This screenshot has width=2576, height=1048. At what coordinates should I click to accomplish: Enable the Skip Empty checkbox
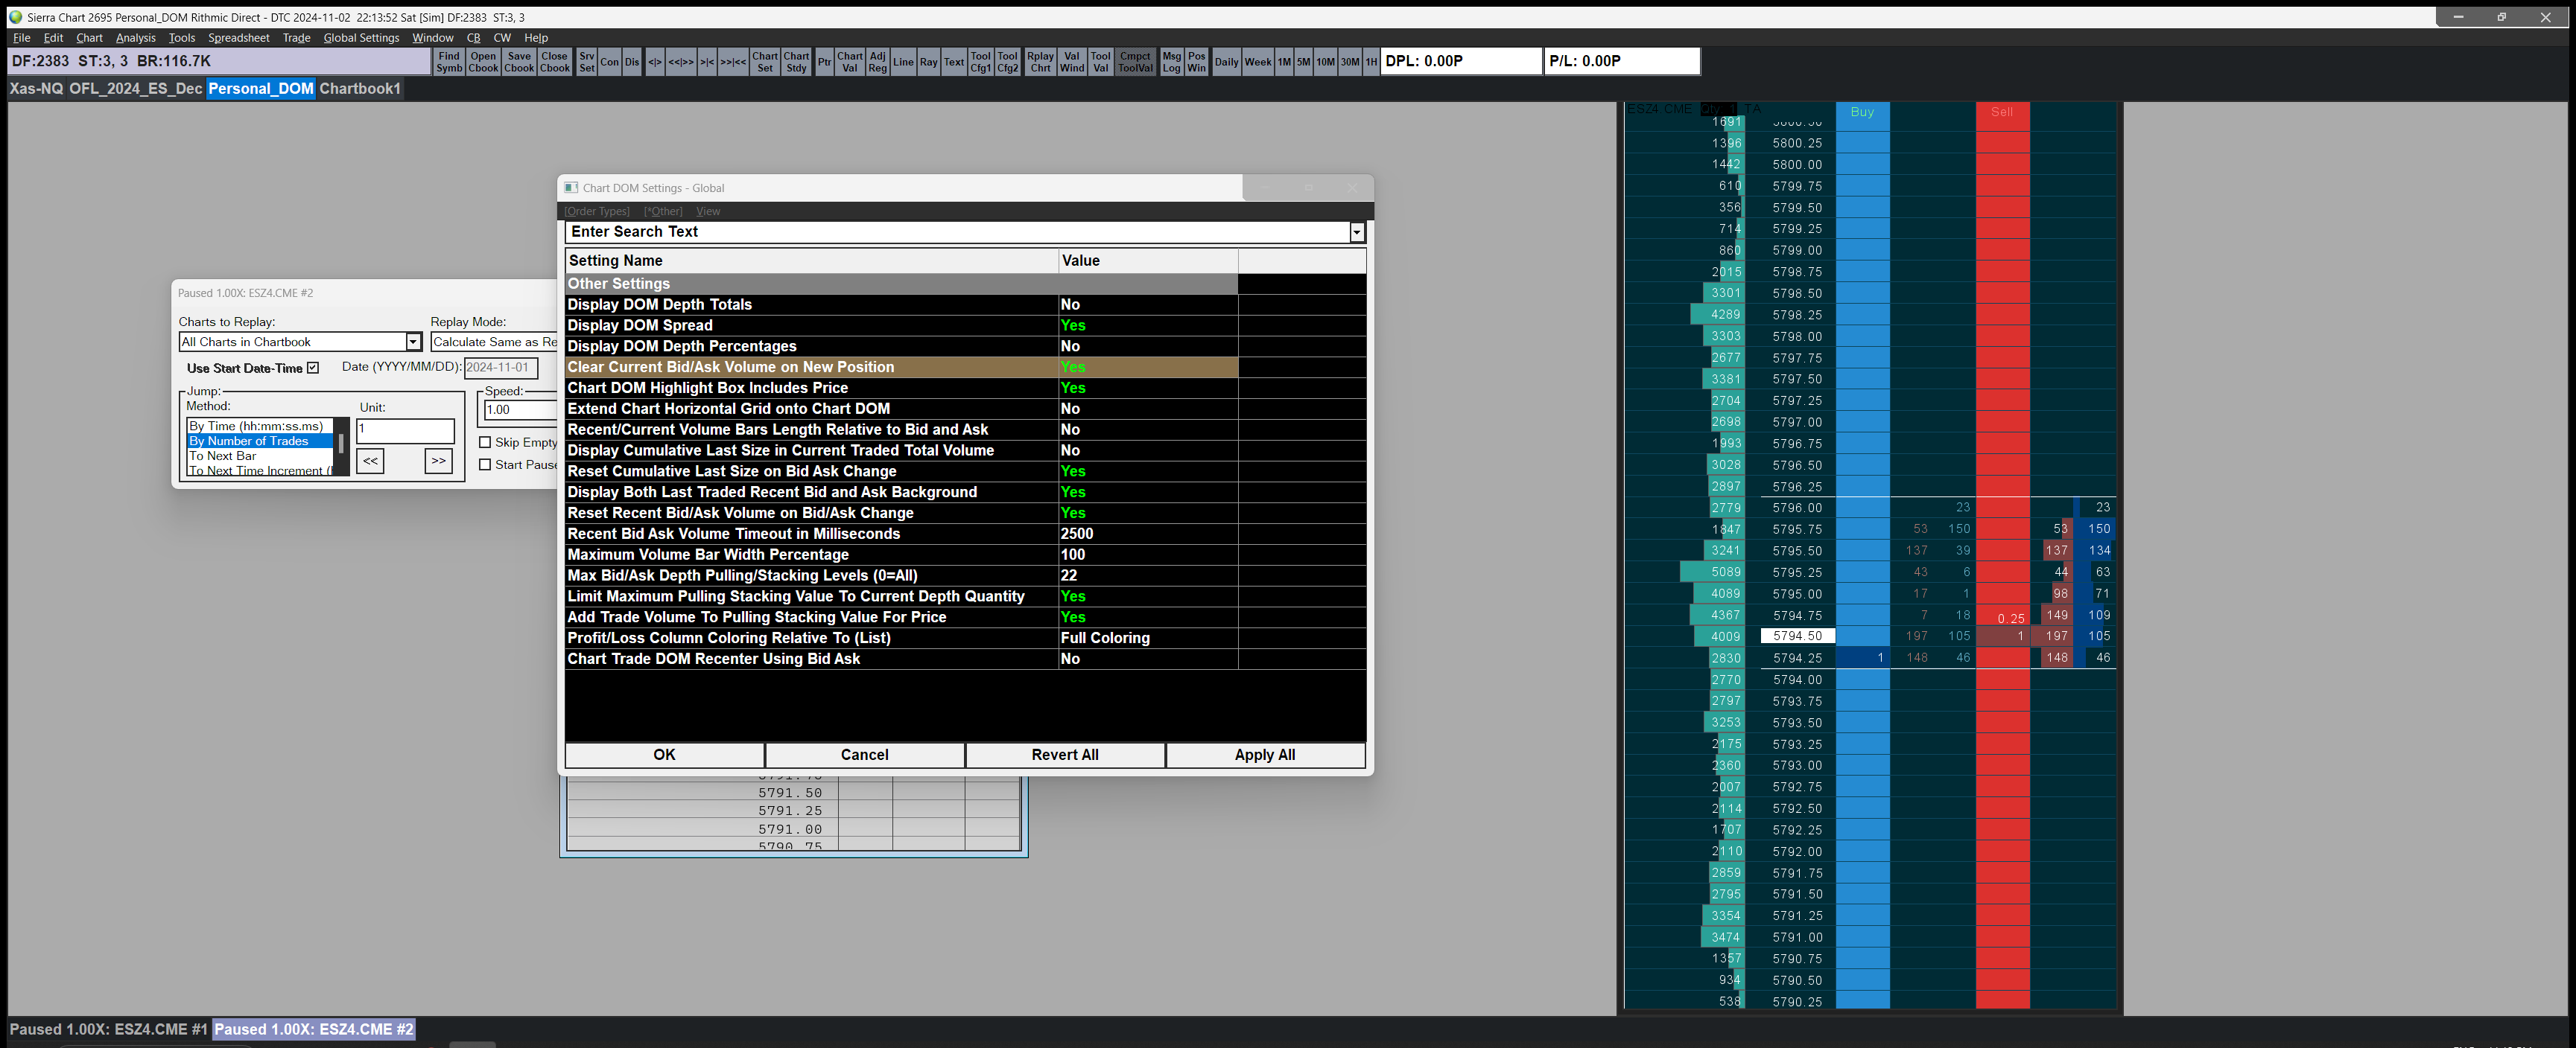coord(485,443)
